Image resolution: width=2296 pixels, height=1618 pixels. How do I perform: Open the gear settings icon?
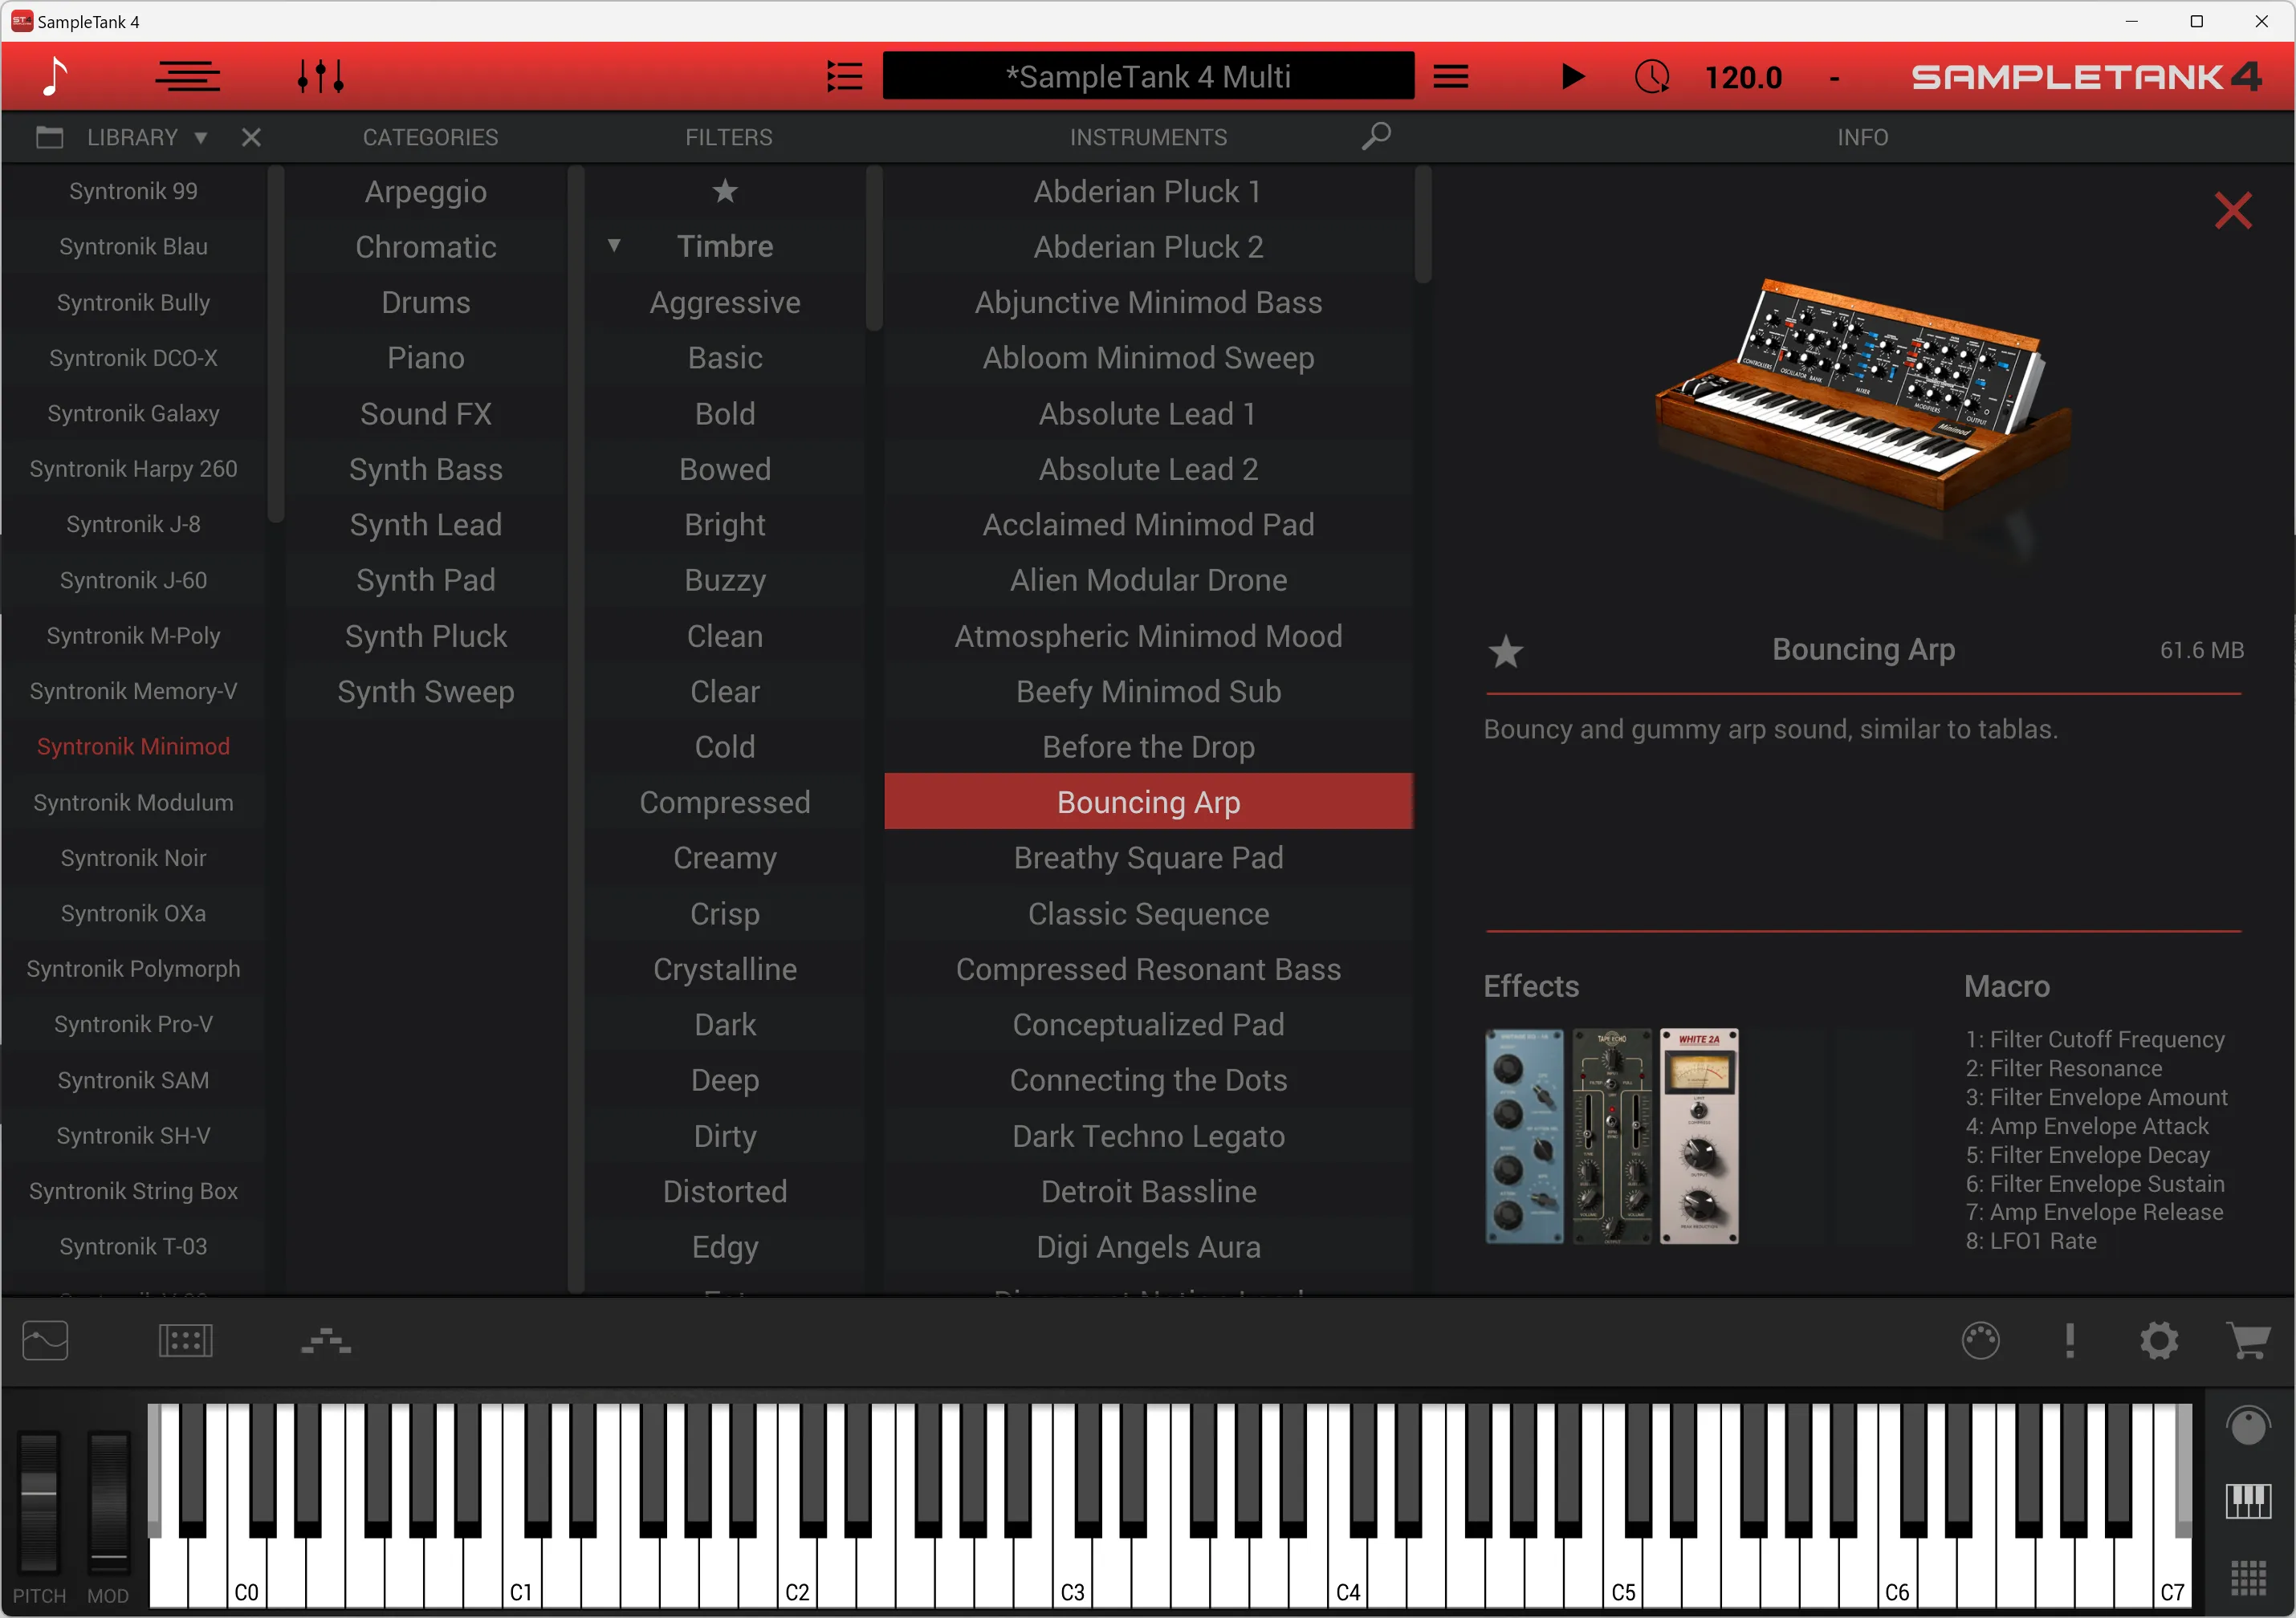pyautogui.click(x=2158, y=1340)
